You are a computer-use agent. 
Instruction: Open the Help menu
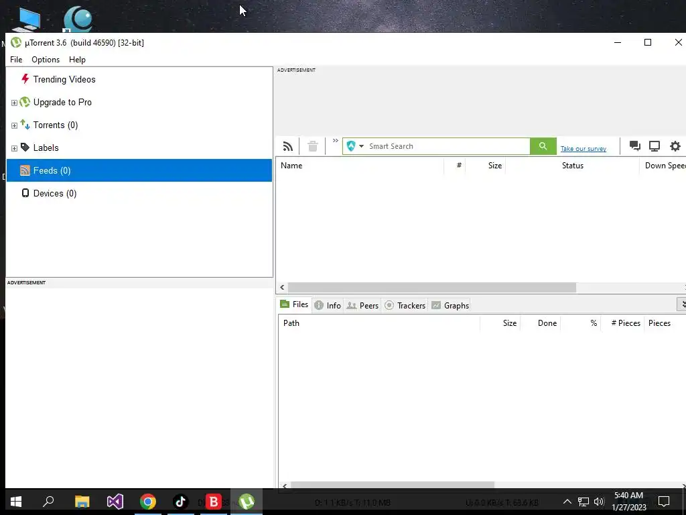pos(77,60)
